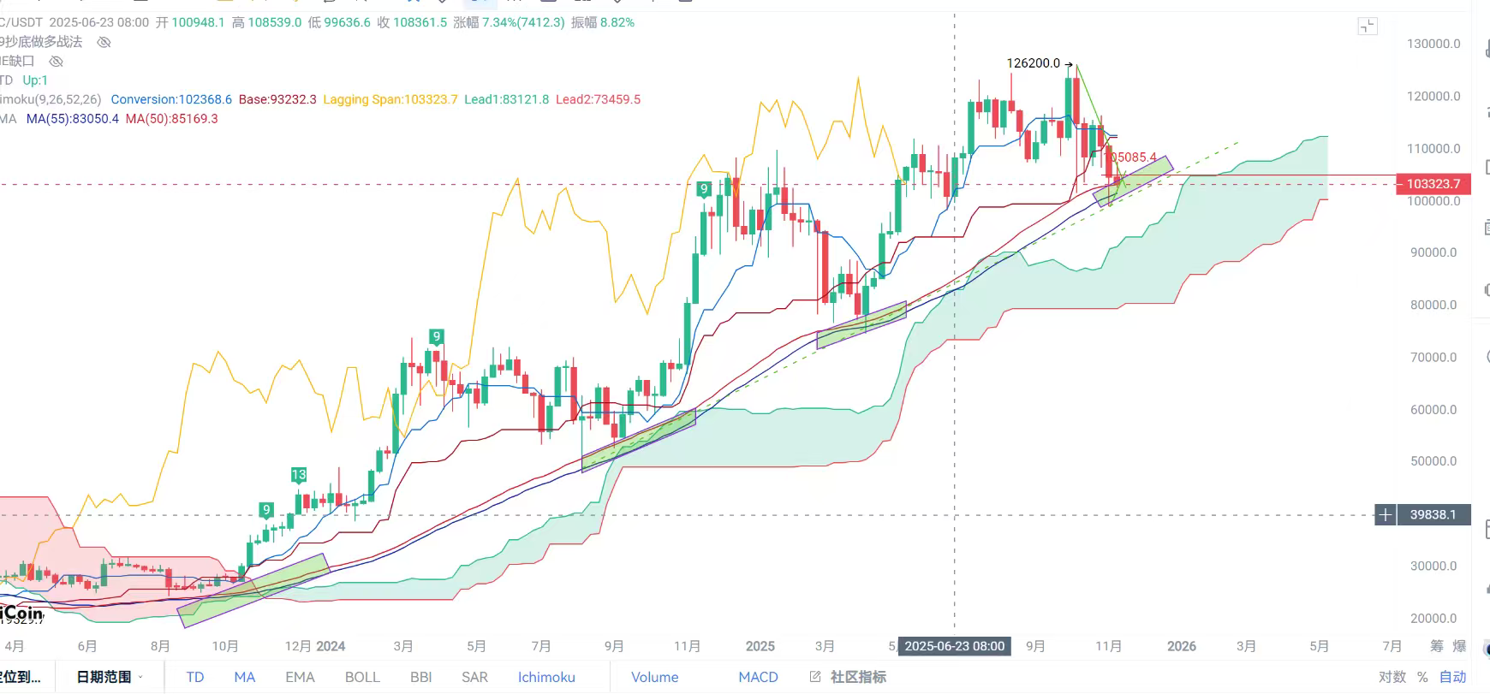Image resolution: width=1490 pixels, height=694 pixels.
Task: Toggle the eye icon next to 缺口
Action: click(57, 62)
